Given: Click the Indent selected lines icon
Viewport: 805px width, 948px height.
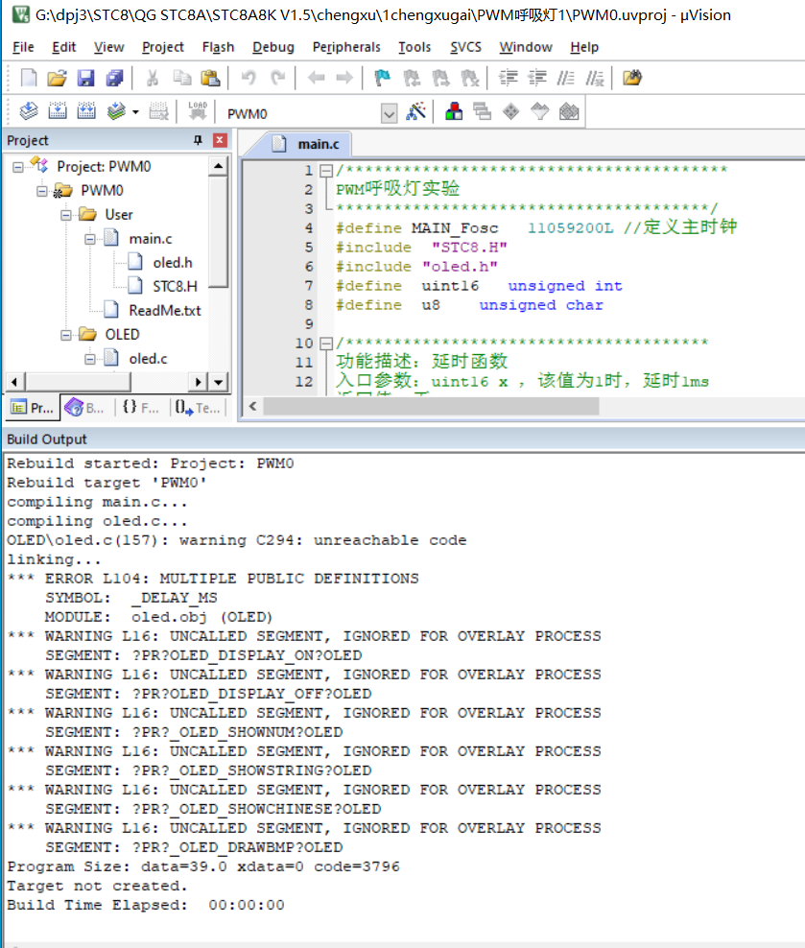Looking at the screenshot, I should coord(509,78).
